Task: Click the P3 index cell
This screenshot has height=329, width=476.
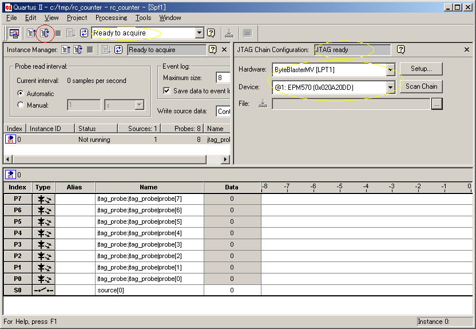Action: (18, 245)
